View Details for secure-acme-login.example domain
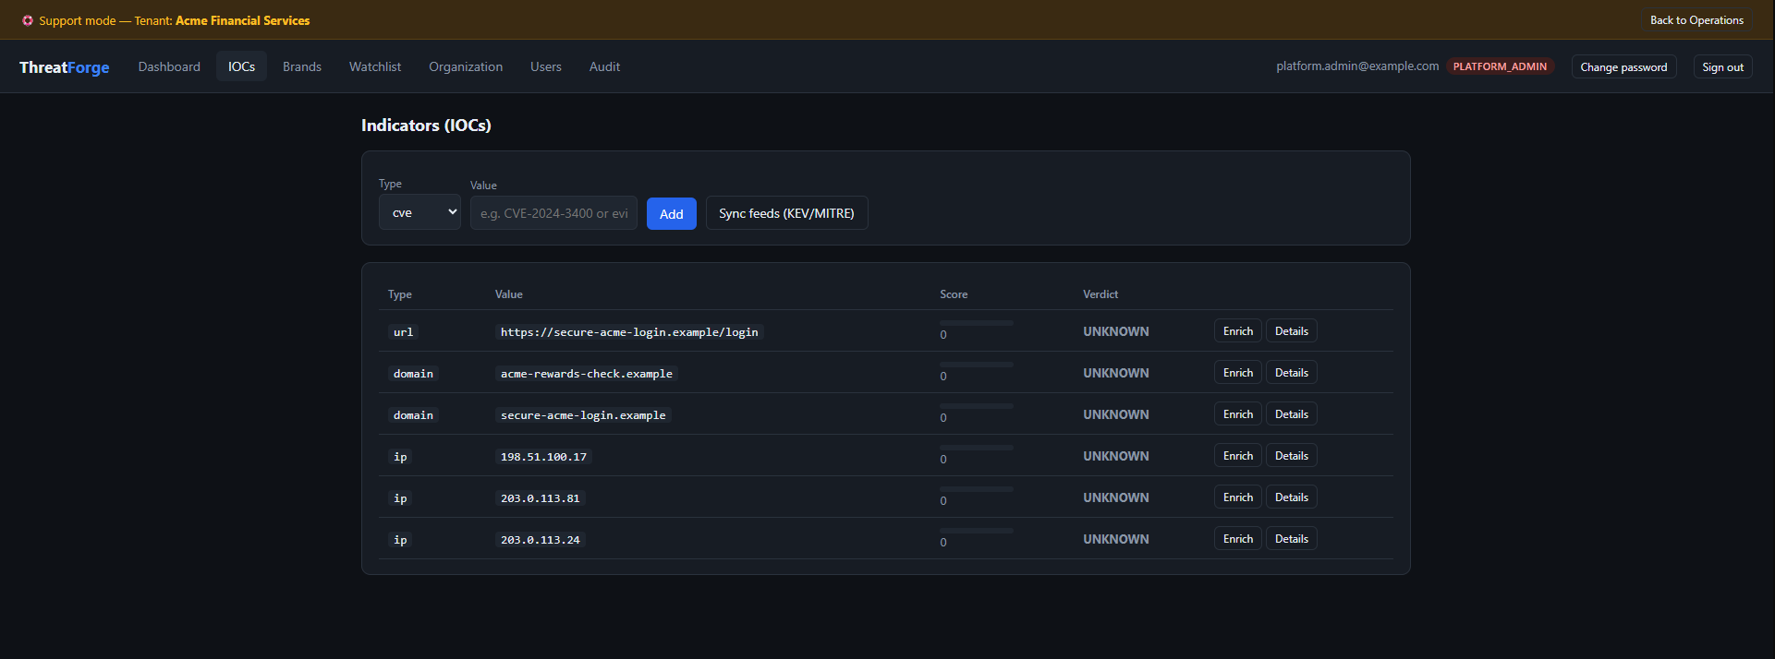Viewport: 1775px width, 659px height. [1291, 414]
